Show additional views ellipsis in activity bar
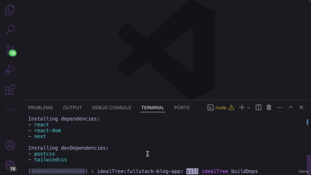The width and height of the screenshot is (311, 175). point(10,109)
